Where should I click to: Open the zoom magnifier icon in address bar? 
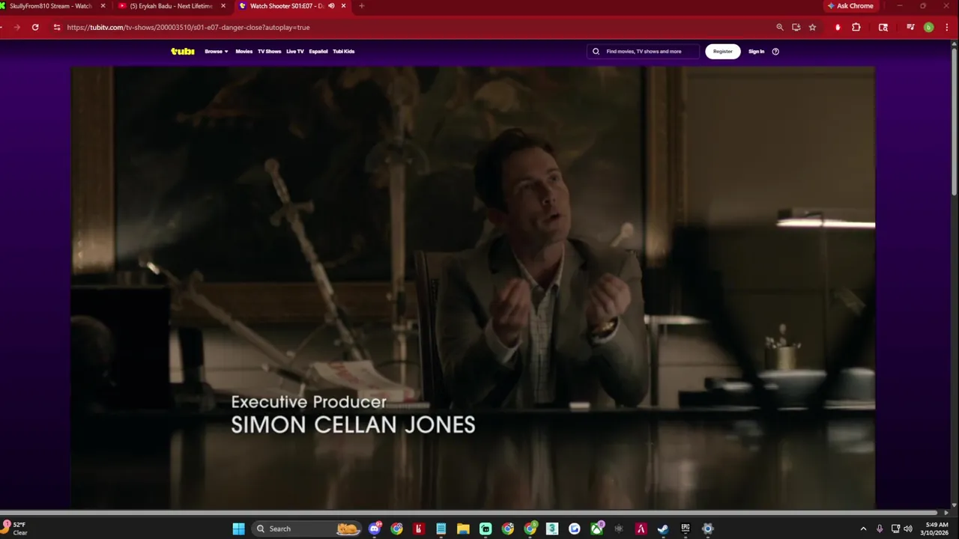[779, 27]
